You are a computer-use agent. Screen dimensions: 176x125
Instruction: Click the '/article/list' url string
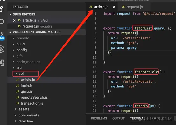(136, 38)
